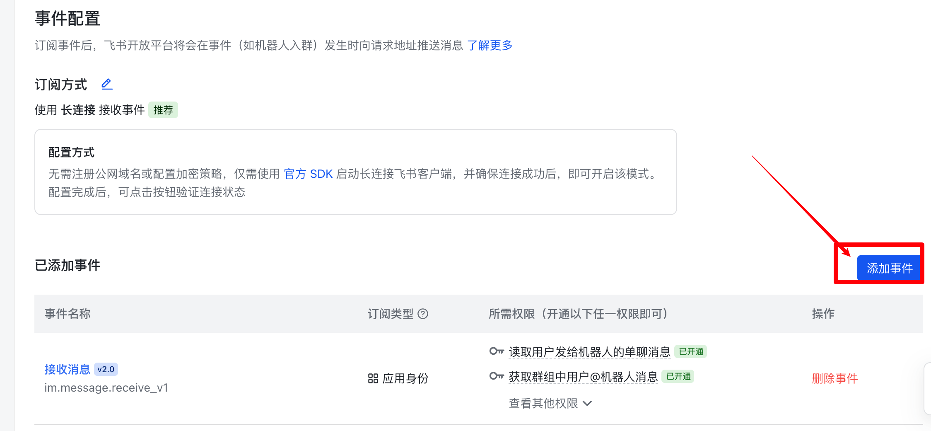Click 删除事件 to remove im.message.receive_v1

(834, 378)
